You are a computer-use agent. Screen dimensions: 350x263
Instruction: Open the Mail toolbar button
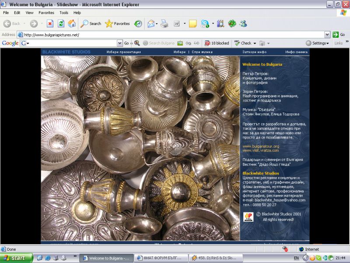pyautogui.click(x=151, y=24)
